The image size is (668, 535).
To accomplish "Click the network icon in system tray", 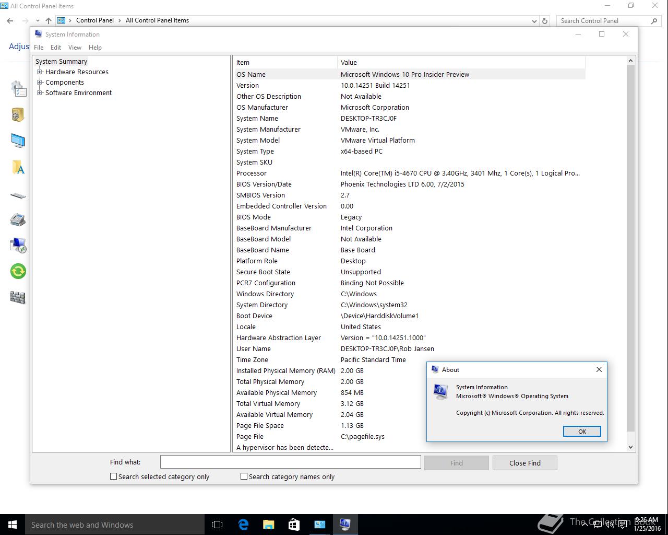I will 597,525.
